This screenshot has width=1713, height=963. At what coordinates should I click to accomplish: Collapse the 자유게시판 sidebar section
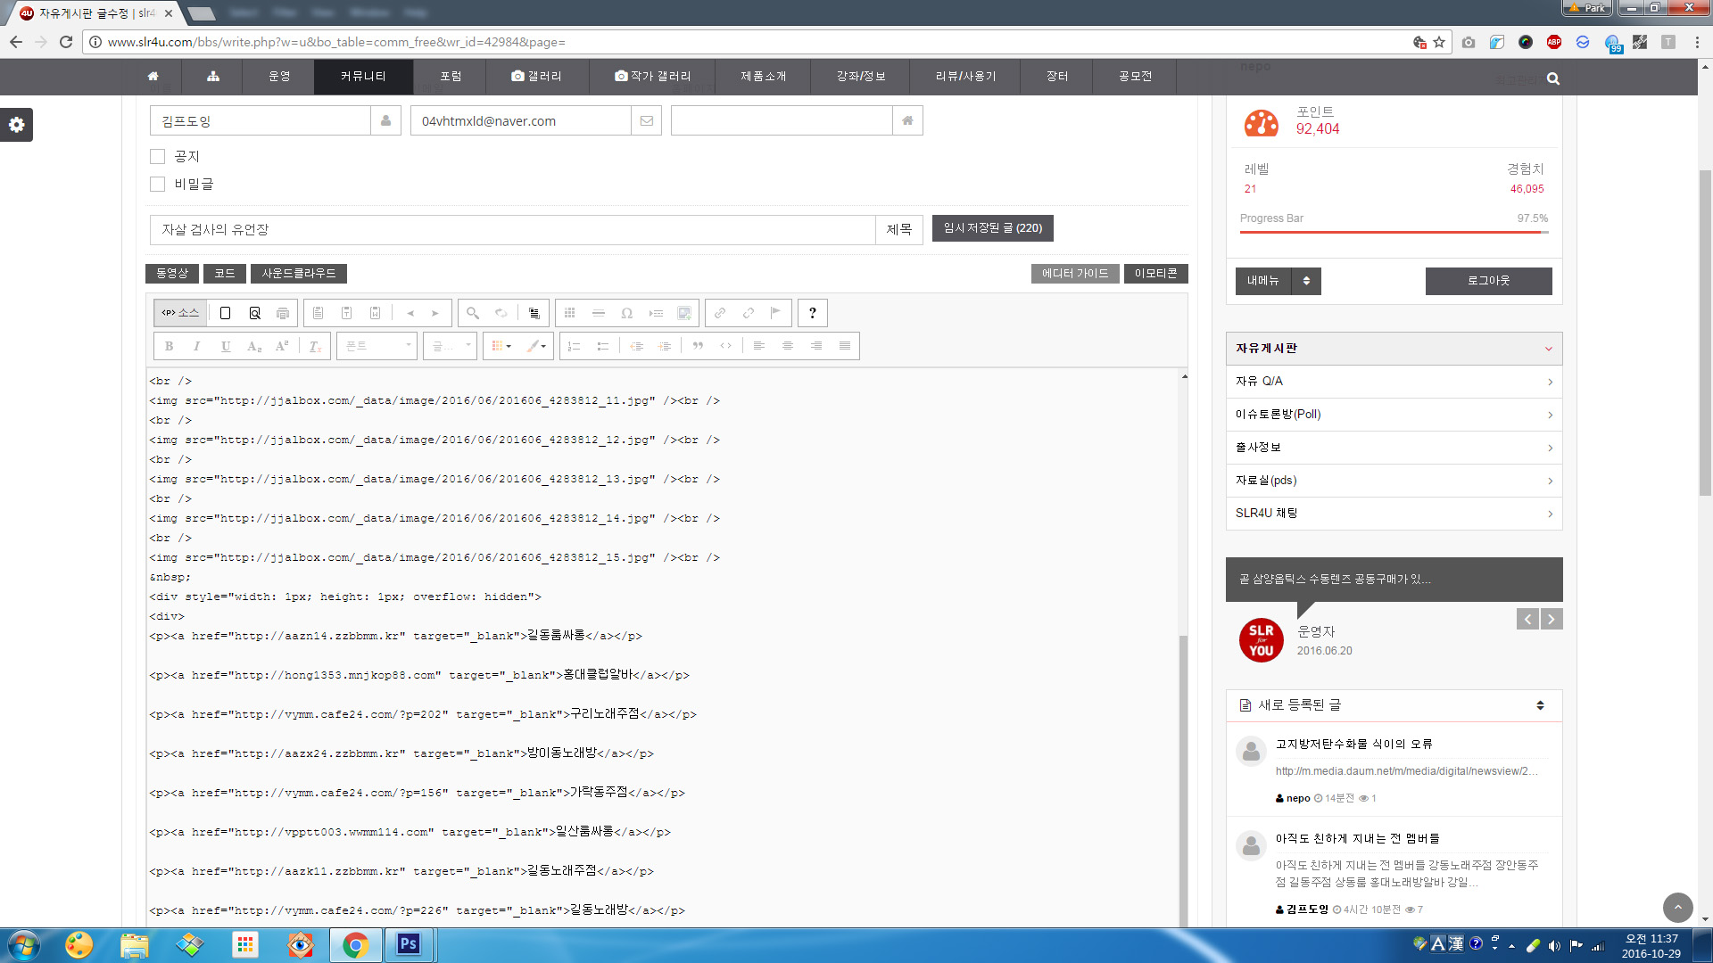[x=1549, y=349]
